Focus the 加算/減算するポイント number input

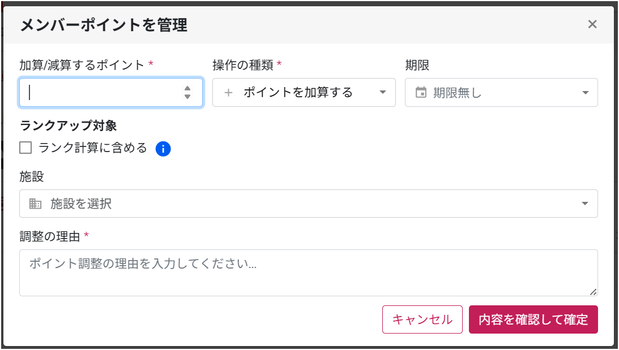click(102, 93)
